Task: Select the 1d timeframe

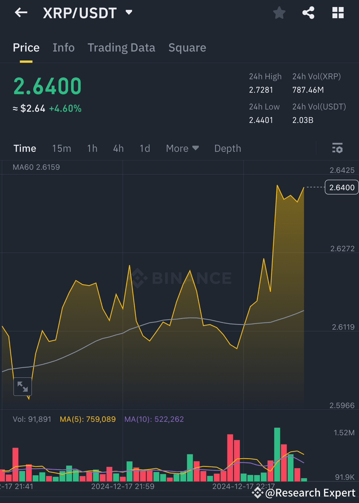Action: (x=145, y=148)
